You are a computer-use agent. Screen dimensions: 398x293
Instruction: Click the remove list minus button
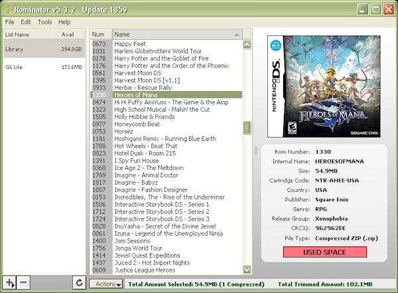pyautogui.click(x=23, y=283)
